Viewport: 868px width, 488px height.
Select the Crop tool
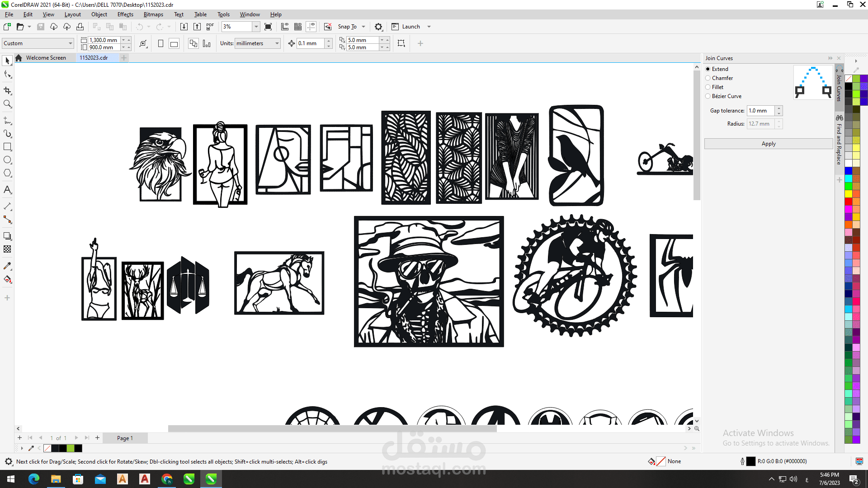click(7, 91)
